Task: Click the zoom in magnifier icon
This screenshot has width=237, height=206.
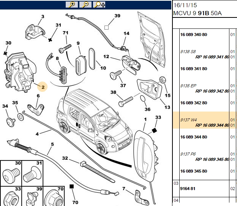Action: point(72,5)
